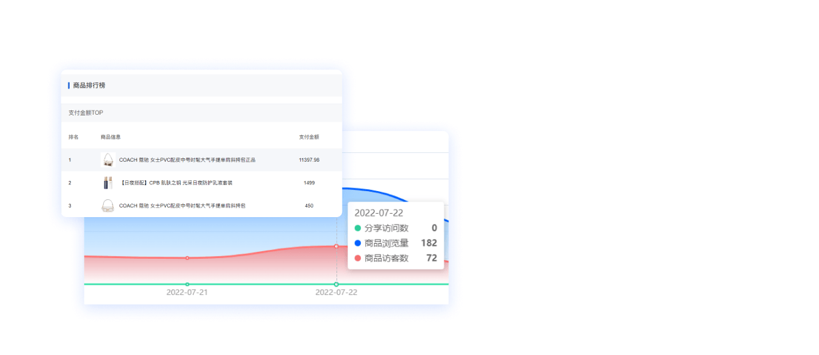
Task: Click the 商品访客数 label in tooltip
Action: [386, 258]
